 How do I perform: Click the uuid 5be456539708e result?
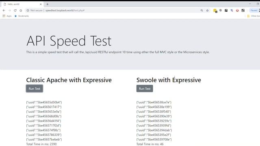[154, 140]
